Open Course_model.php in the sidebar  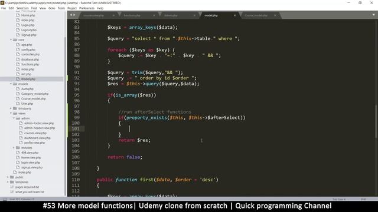click(x=33, y=98)
